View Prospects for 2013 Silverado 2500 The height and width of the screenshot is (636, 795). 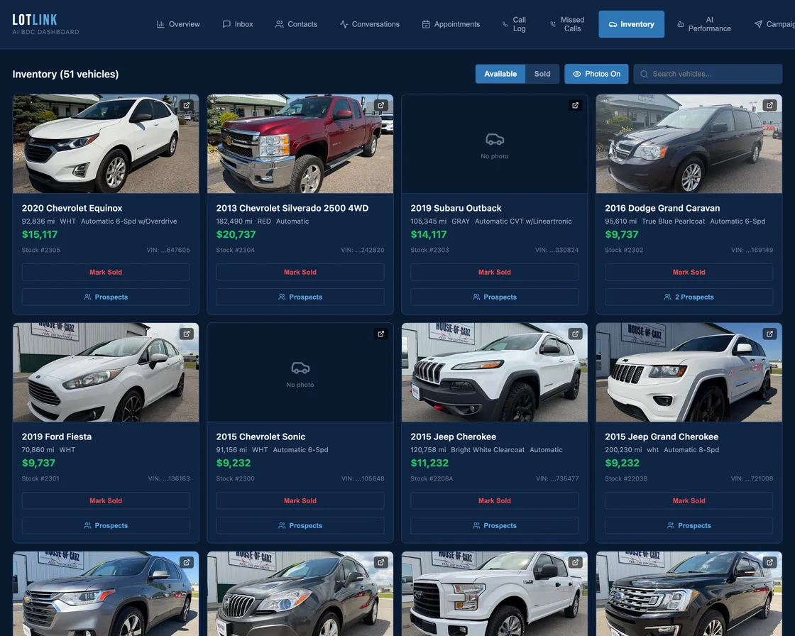click(300, 297)
